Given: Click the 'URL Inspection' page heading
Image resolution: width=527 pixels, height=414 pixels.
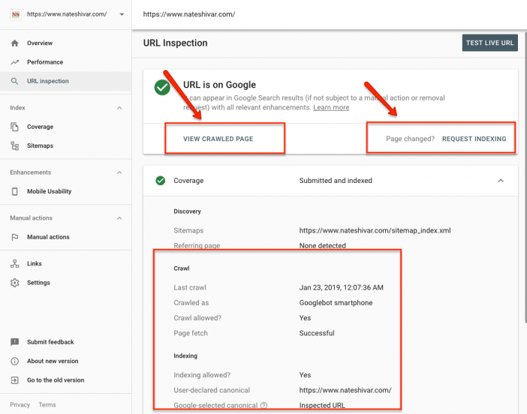Looking at the screenshot, I should point(175,43).
